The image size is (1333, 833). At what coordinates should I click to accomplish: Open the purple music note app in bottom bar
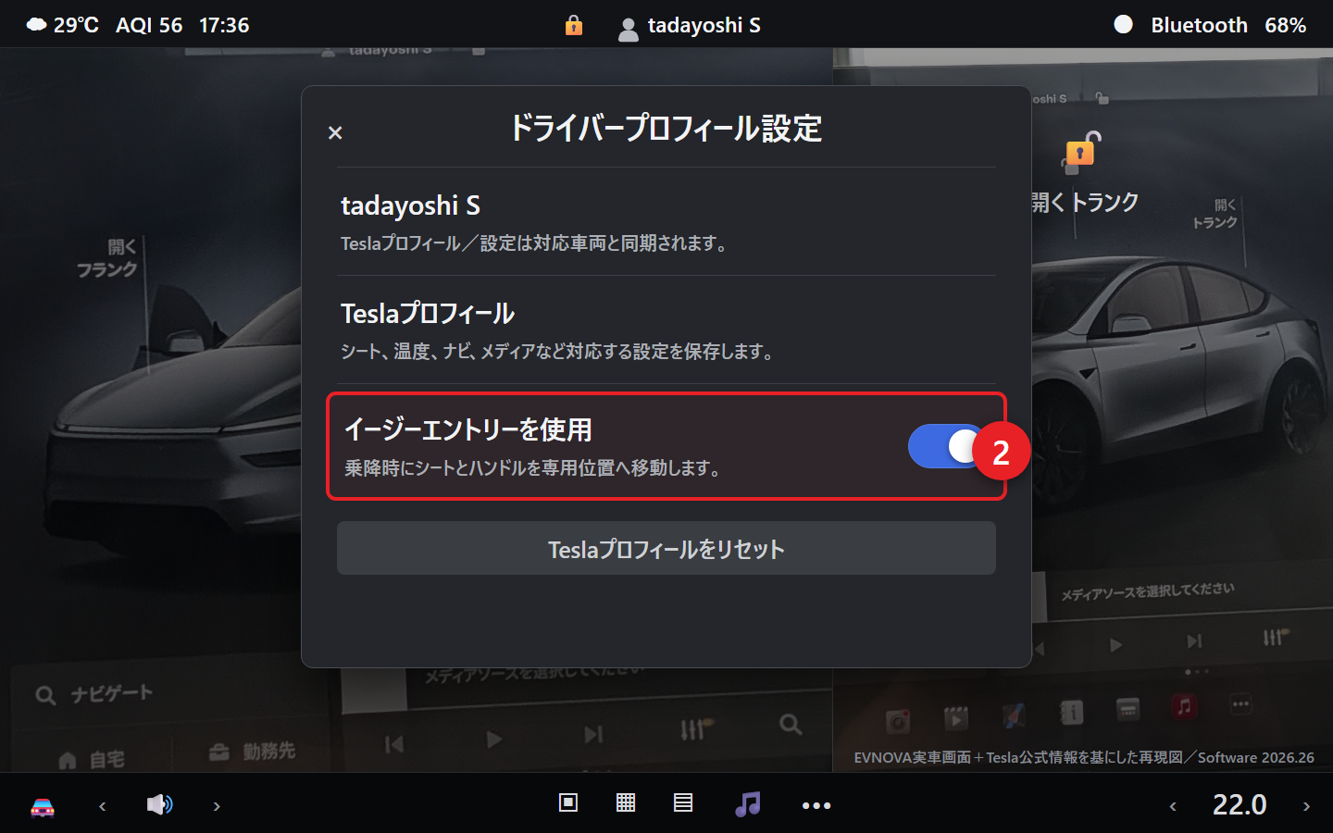click(747, 803)
